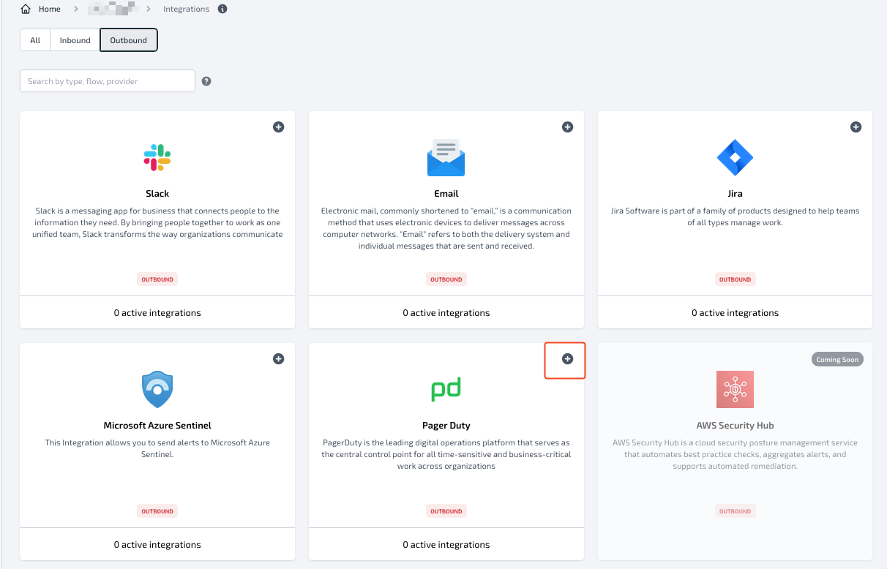Image resolution: width=887 pixels, height=569 pixels.
Task: Click the Email envelope logo
Action: 446,157
